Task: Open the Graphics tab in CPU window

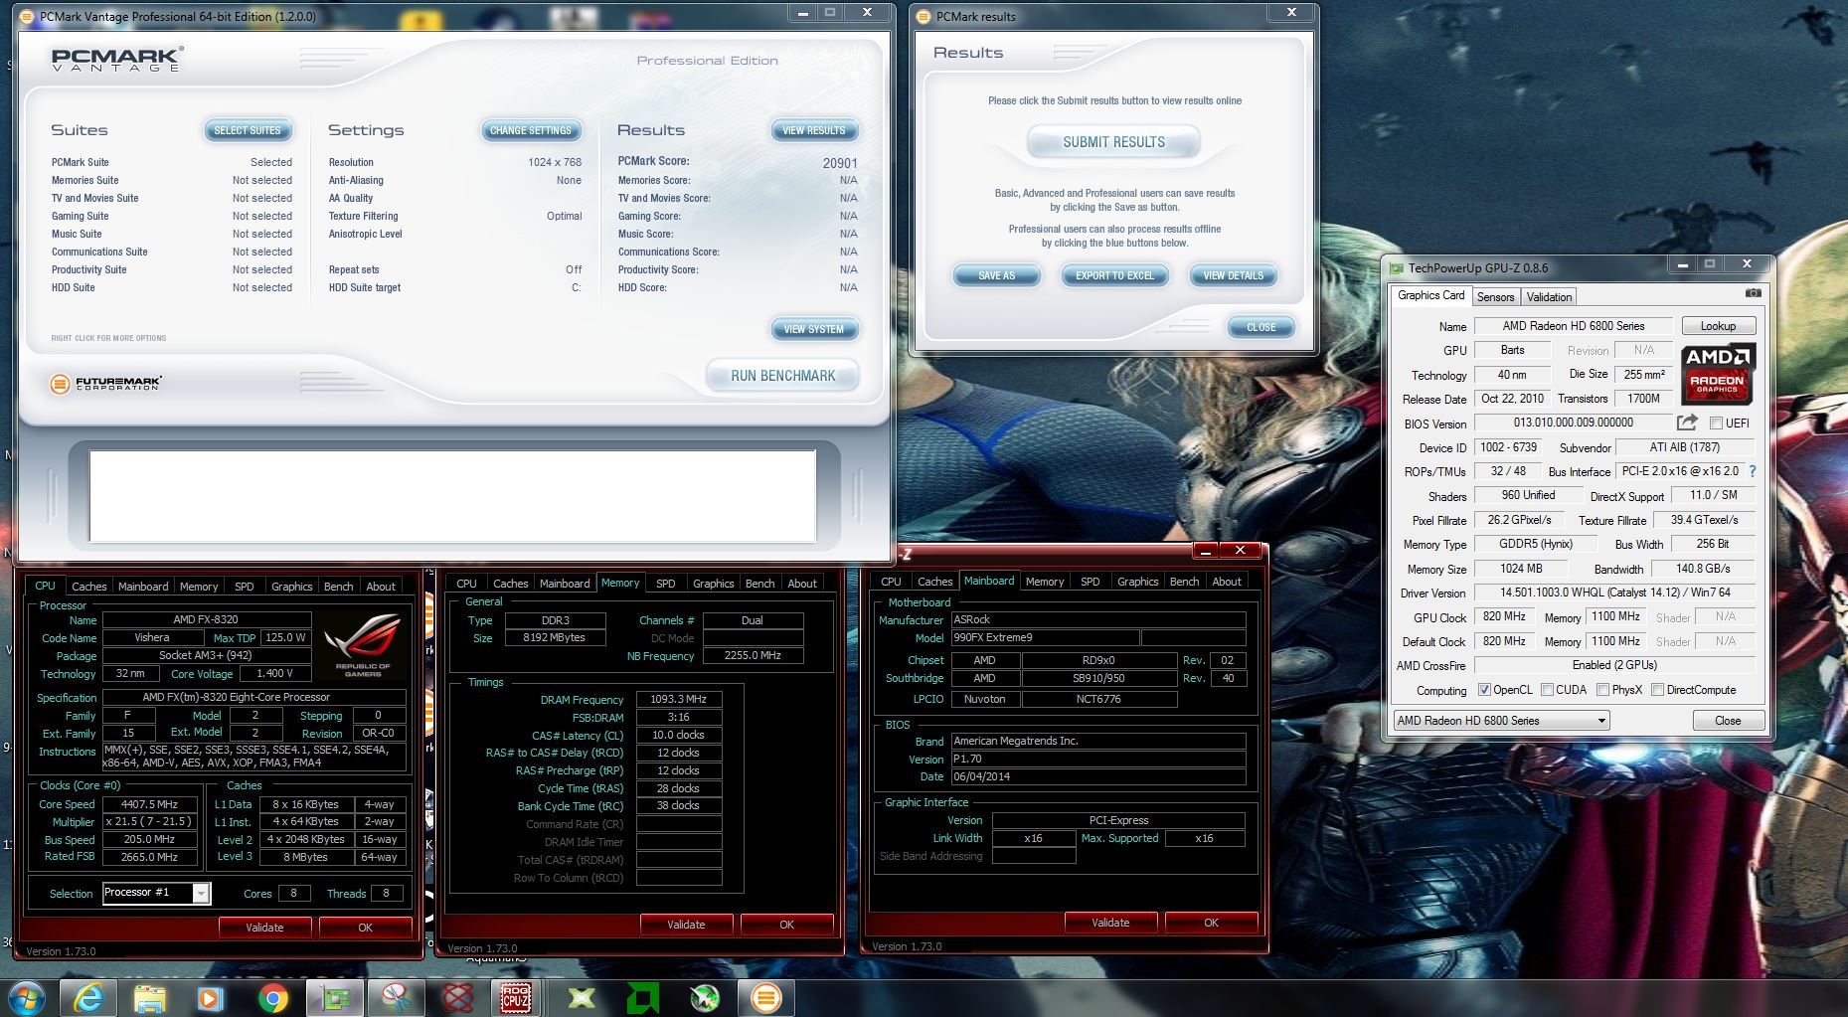Action: [291, 587]
